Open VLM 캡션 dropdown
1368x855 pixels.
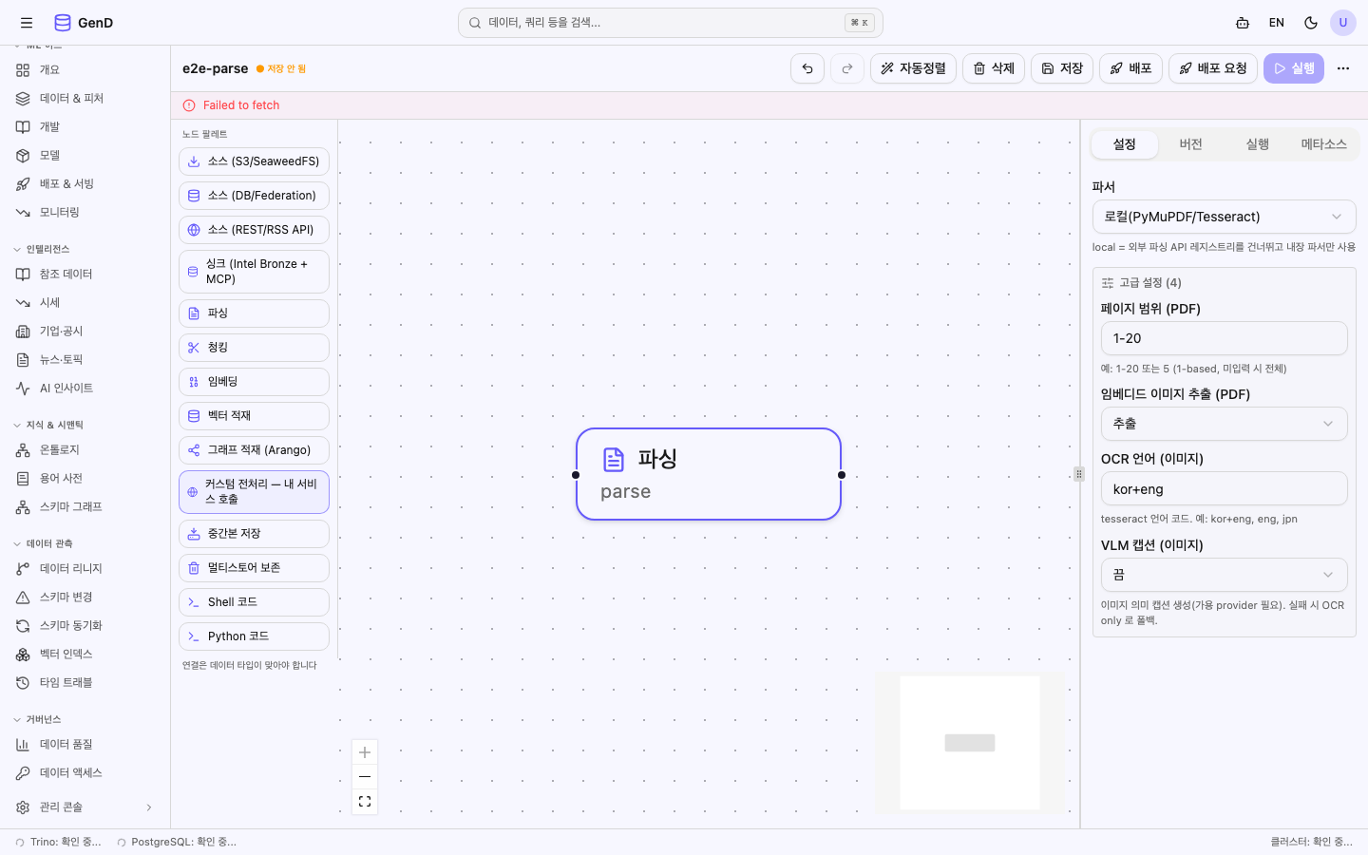(x=1224, y=575)
